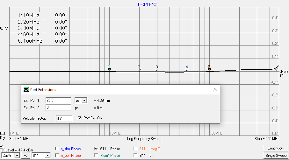Enable the S11 Imag Z checkbox
This screenshot has width=289, height=160.
135,149
